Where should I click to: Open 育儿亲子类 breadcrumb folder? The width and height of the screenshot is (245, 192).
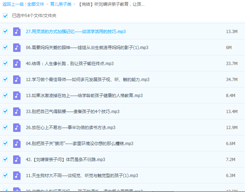coord(61,4)
